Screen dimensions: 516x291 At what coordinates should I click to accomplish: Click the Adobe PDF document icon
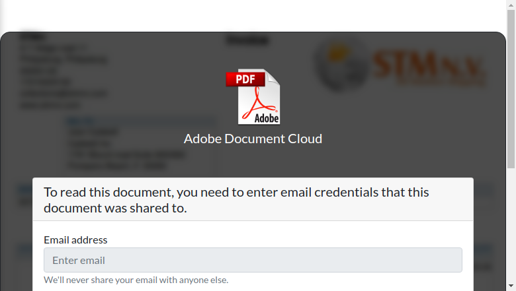pyautogui.click(x=253, y=96)
